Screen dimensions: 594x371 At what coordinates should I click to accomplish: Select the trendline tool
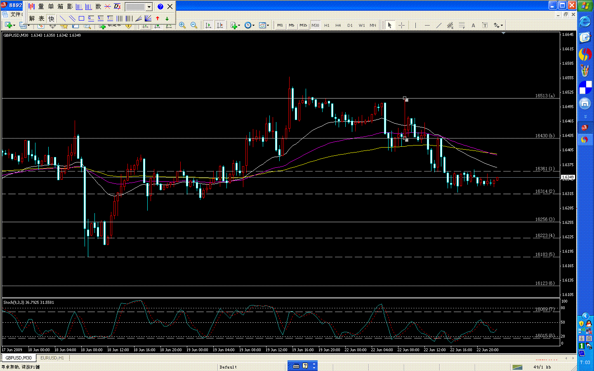coord(439,26)
